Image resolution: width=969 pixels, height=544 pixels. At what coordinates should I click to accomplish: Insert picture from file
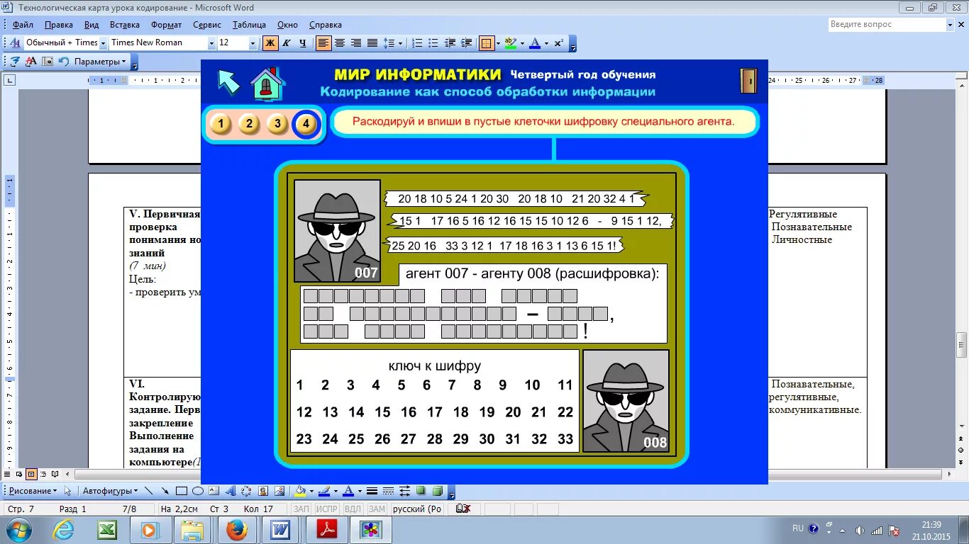(x=279, y=491)
